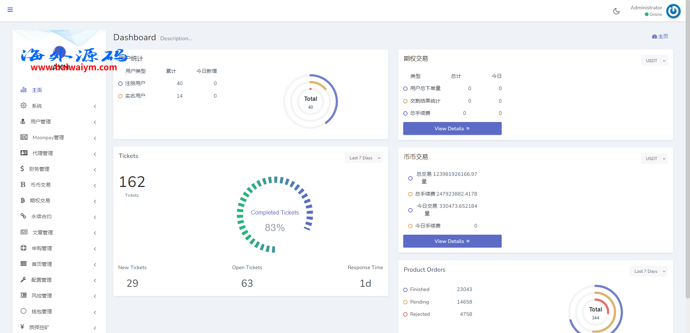Click the Moonpay管理 credit card icon
The height and width of the screenshot is (333, 690).
click(24, 137)
